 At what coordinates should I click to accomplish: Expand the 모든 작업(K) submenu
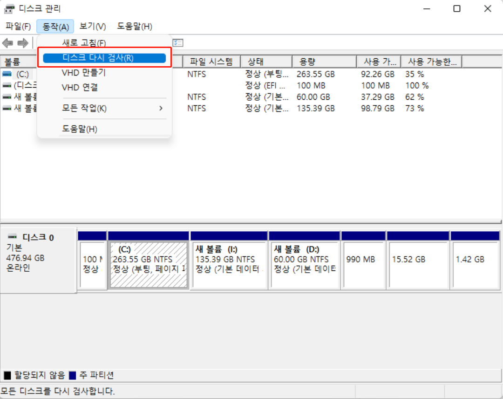click(x=93, y=108)
